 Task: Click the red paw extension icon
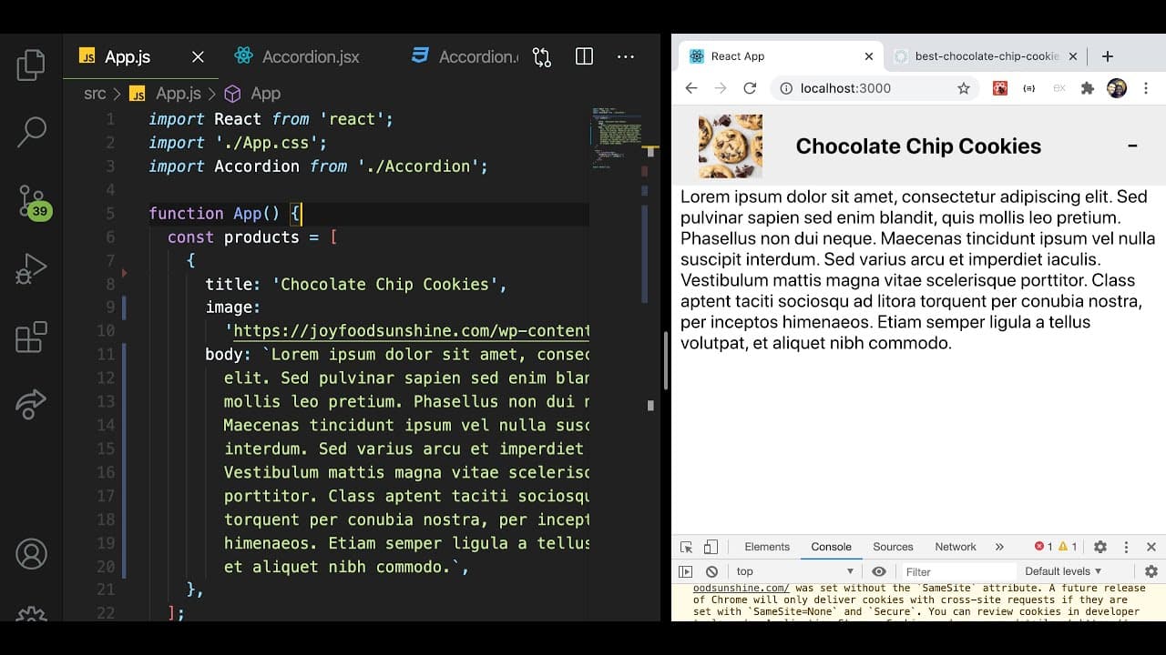(x=1000, y=88)
